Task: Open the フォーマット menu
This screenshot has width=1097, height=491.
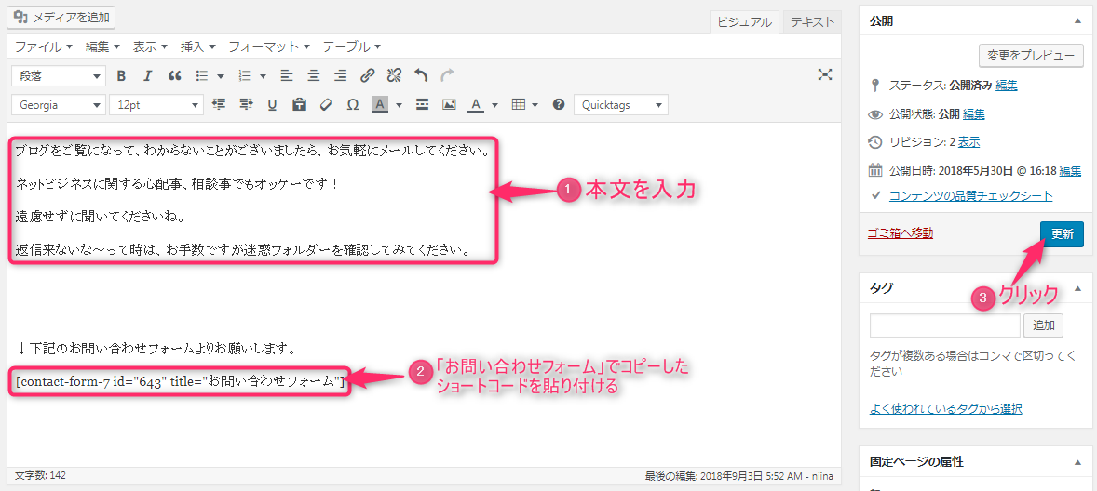Action: (268, 46)
